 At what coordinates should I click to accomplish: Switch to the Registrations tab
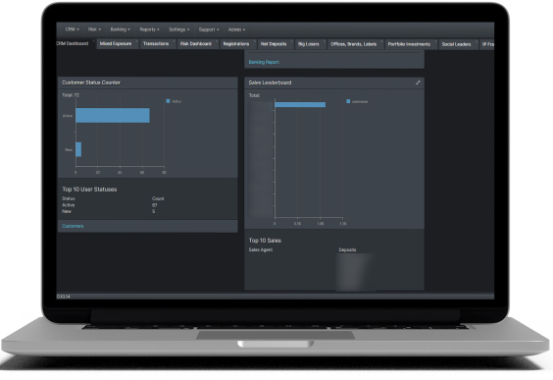(236, 44)
